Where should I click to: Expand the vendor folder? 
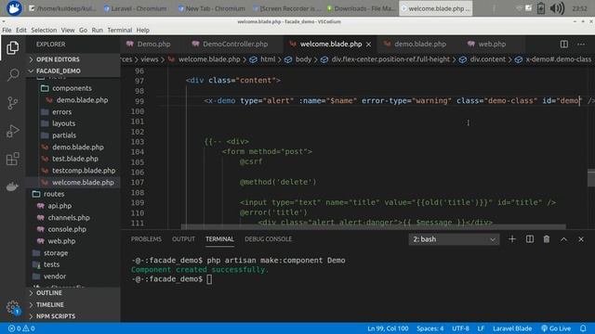point(55,276)
